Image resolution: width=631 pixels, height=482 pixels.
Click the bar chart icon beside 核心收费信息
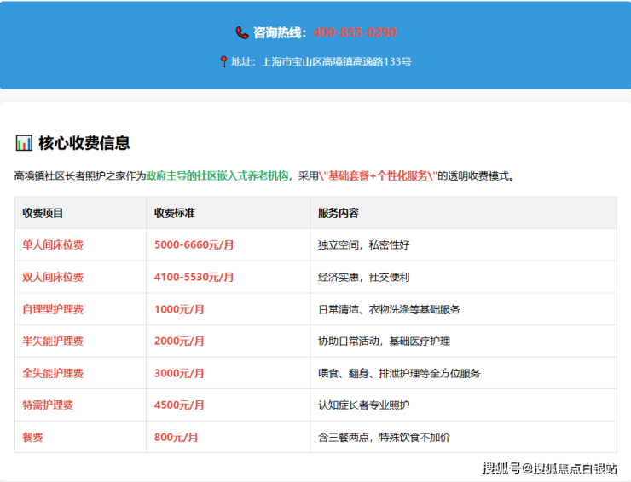pyautogui.click(x=24, y=143)
